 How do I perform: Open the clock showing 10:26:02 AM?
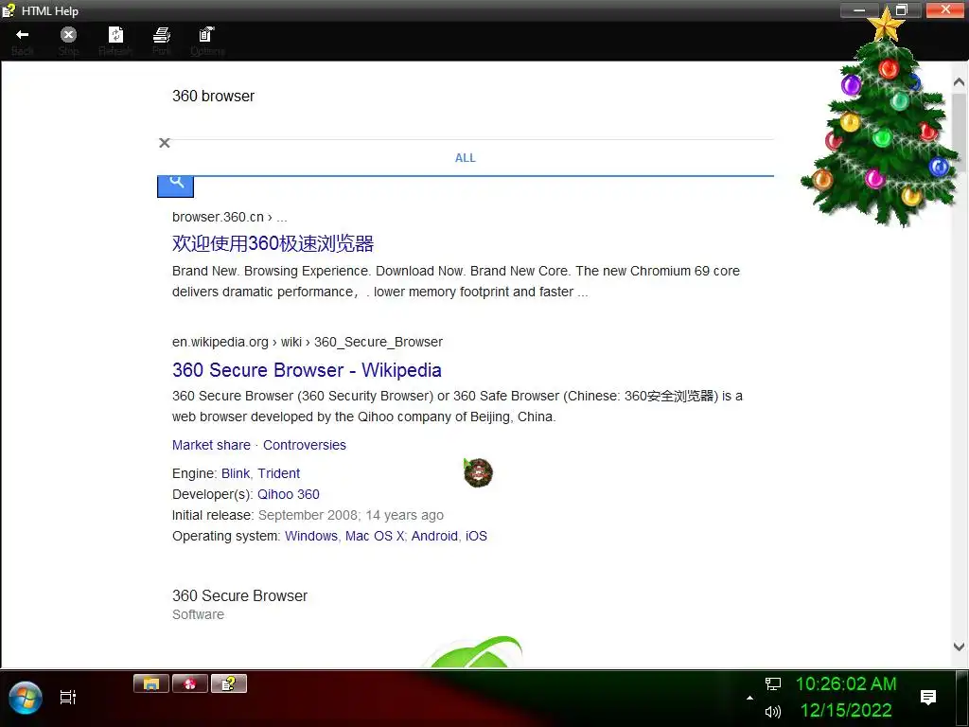(x=846, y=683)
